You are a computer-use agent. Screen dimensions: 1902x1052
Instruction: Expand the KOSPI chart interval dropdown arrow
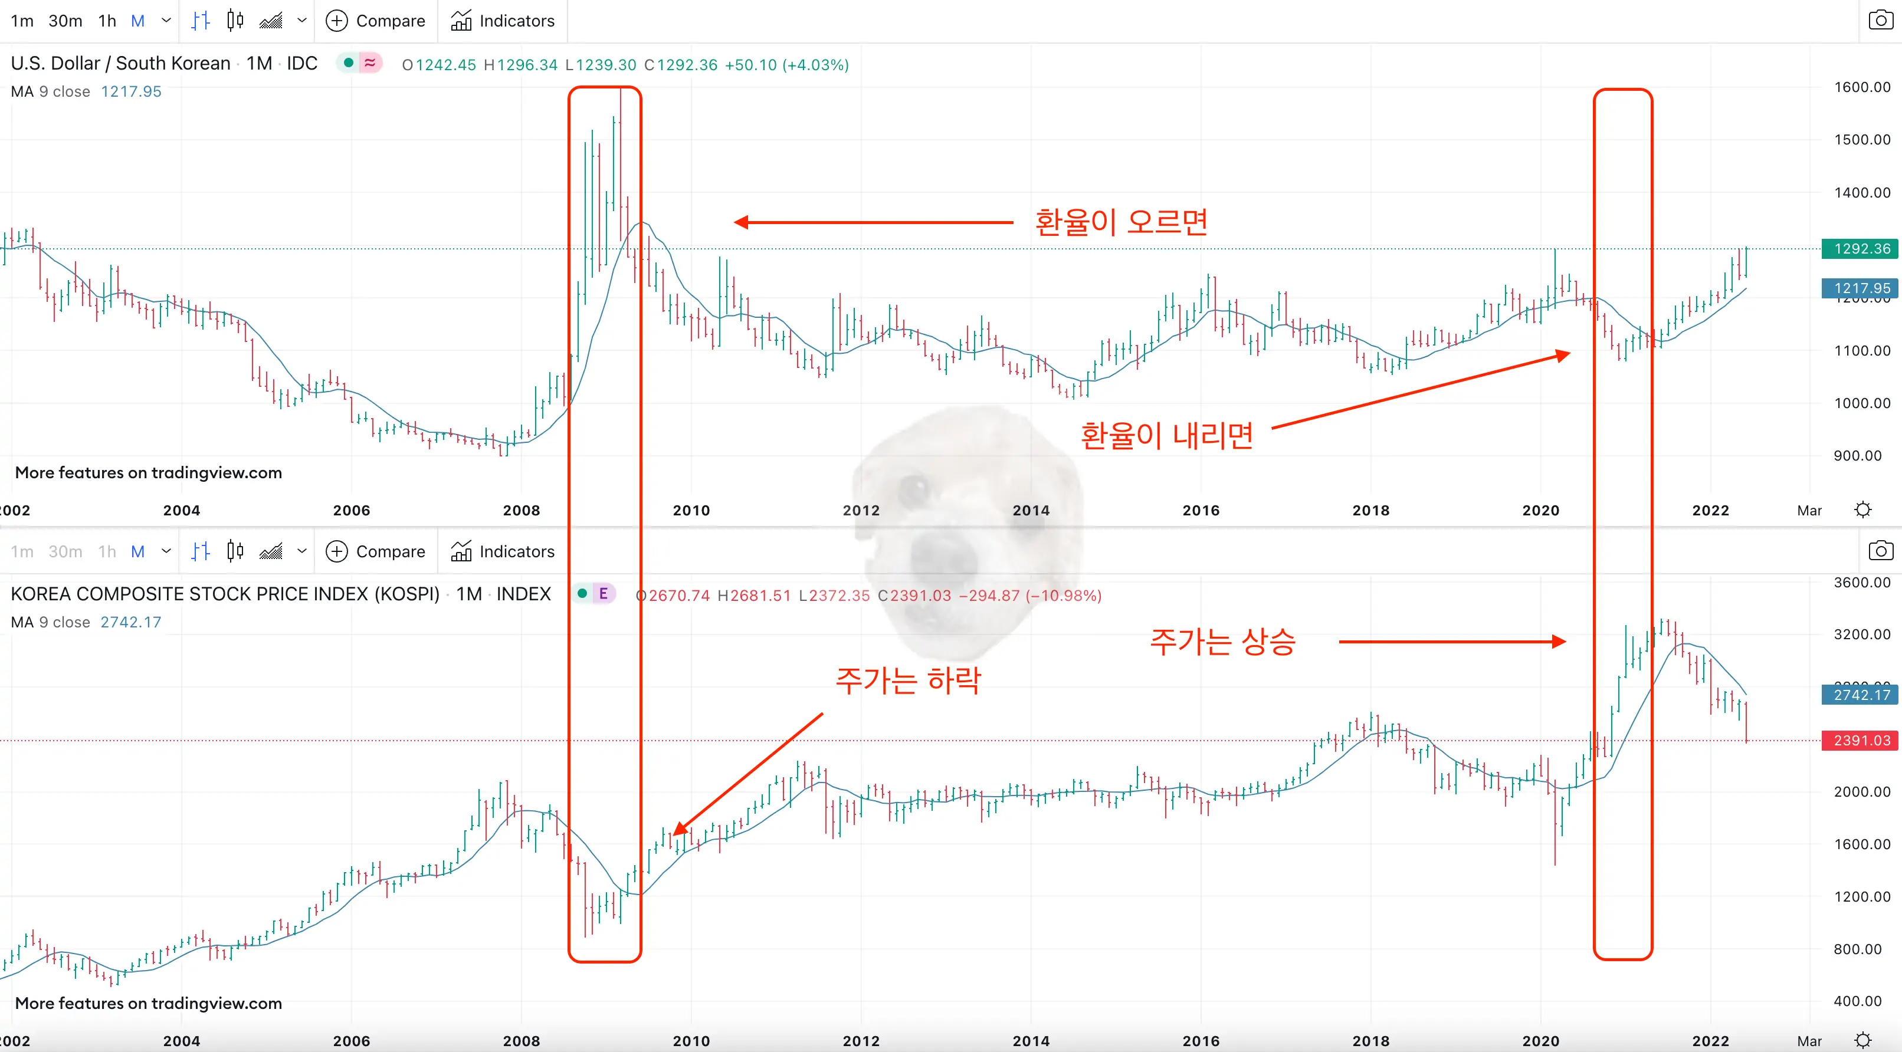[x=165, y=551]
